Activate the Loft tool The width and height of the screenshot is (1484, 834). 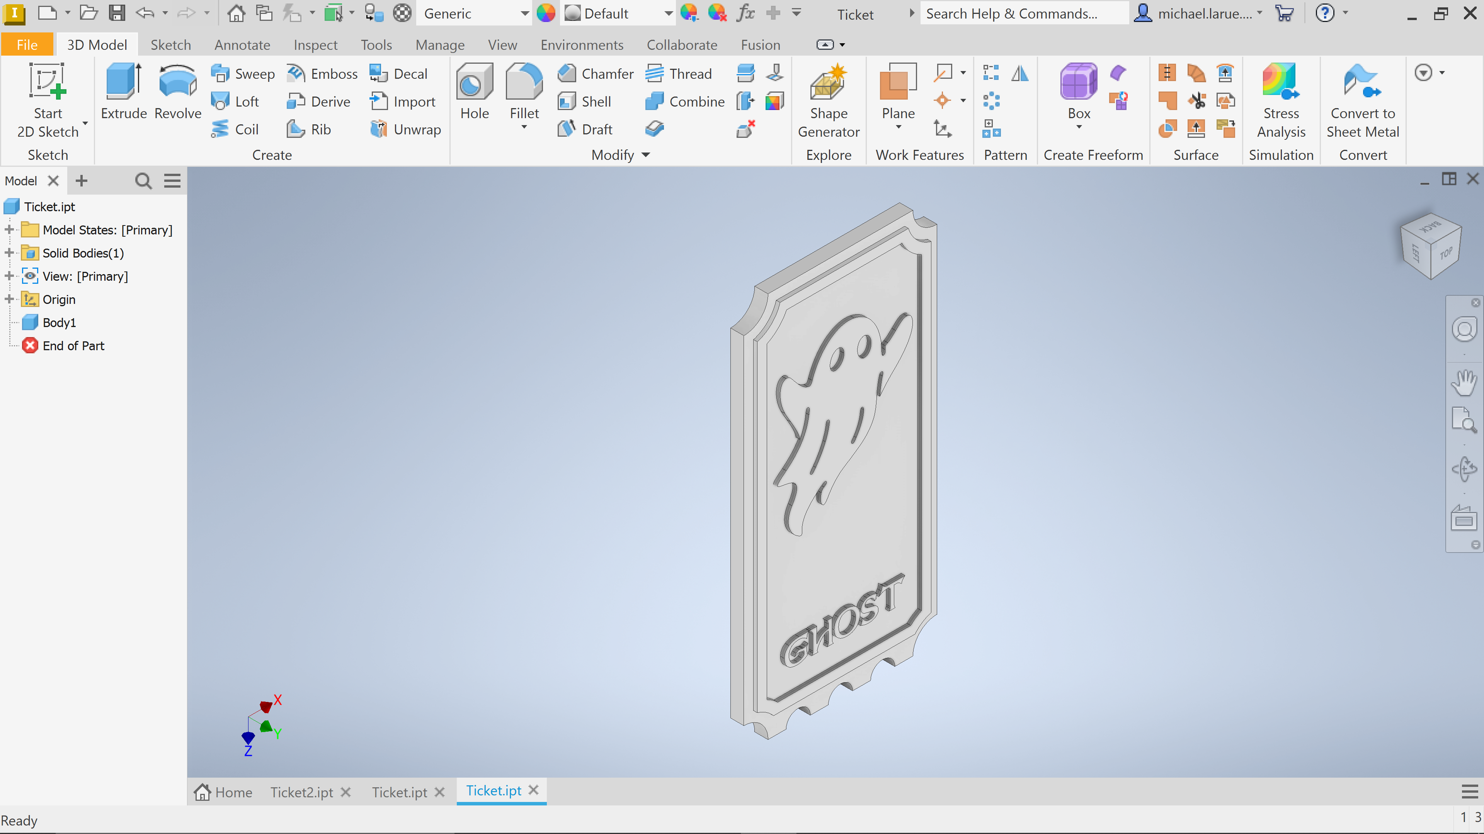point(235,101)
